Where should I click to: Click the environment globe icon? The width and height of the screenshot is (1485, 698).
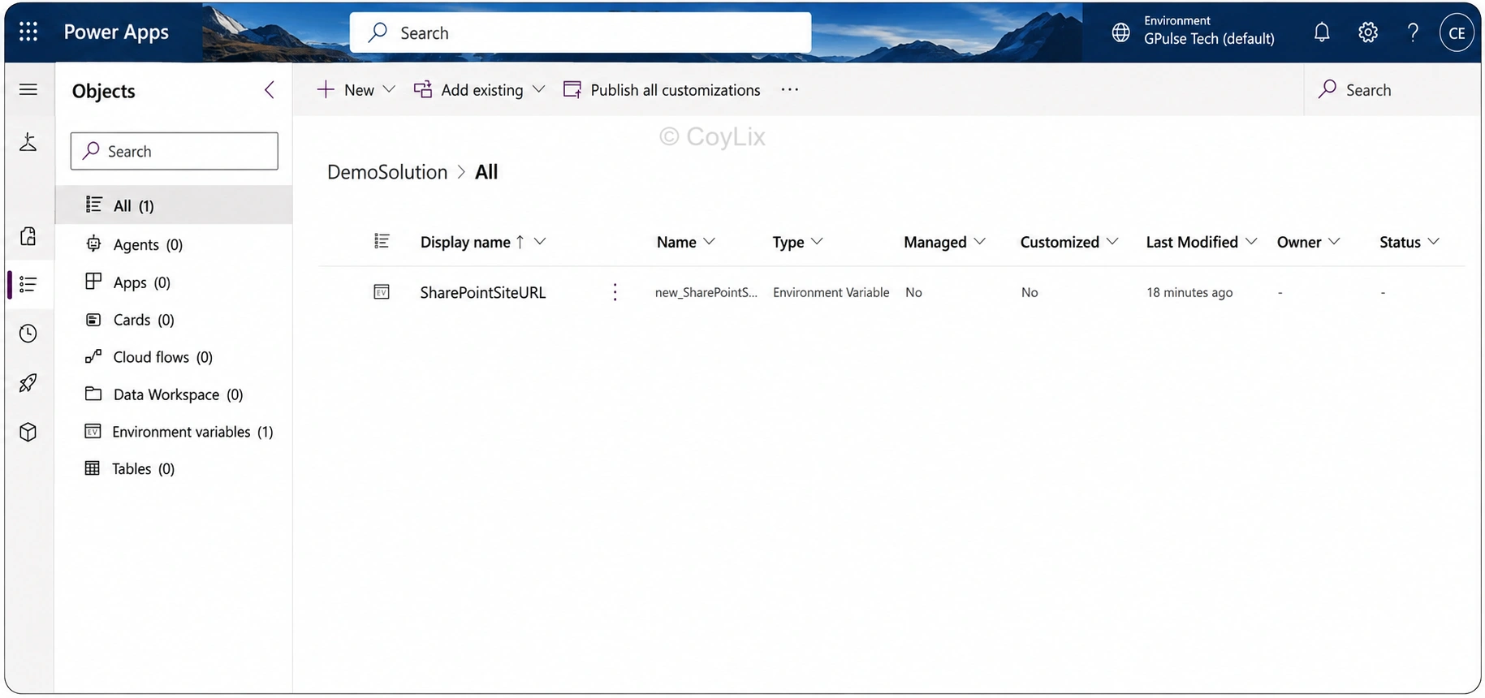point(1120,32)
